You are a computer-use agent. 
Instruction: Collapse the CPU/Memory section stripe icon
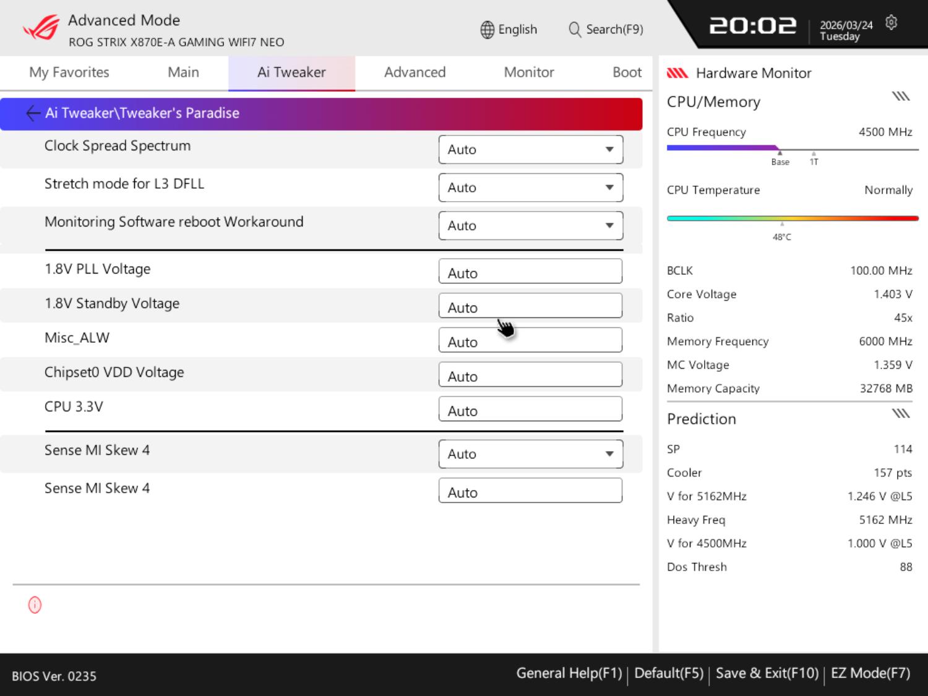[x=900, y=96]
